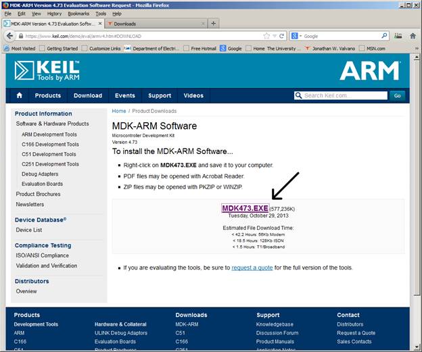Click the Keil site home icon

(19, 95)
